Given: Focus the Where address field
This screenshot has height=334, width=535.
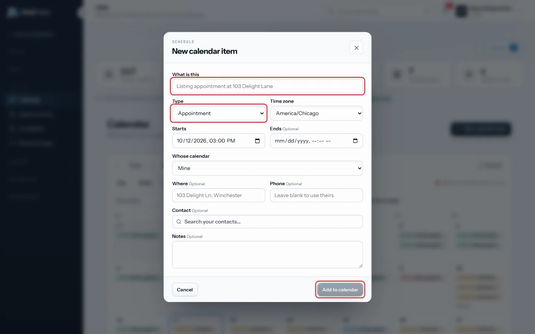Looking at the screenshot, I should pyautogui.click(x=219, y=195).
